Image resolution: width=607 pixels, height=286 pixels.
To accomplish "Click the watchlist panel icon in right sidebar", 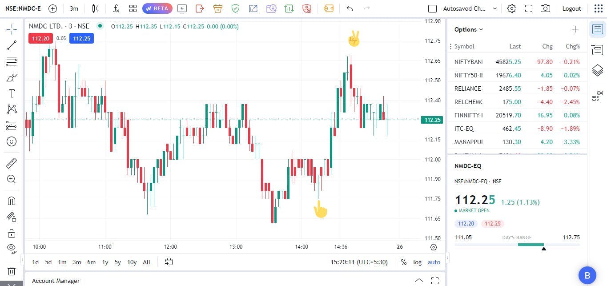I will pos(597,29).
